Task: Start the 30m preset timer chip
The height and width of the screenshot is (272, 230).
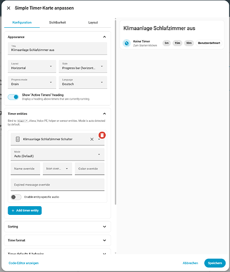Action: 189,43
